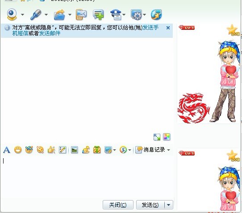This screenshot has width=242, height=213.
Task: Open the handwriting input pencil icon
Action: point(63,150)
